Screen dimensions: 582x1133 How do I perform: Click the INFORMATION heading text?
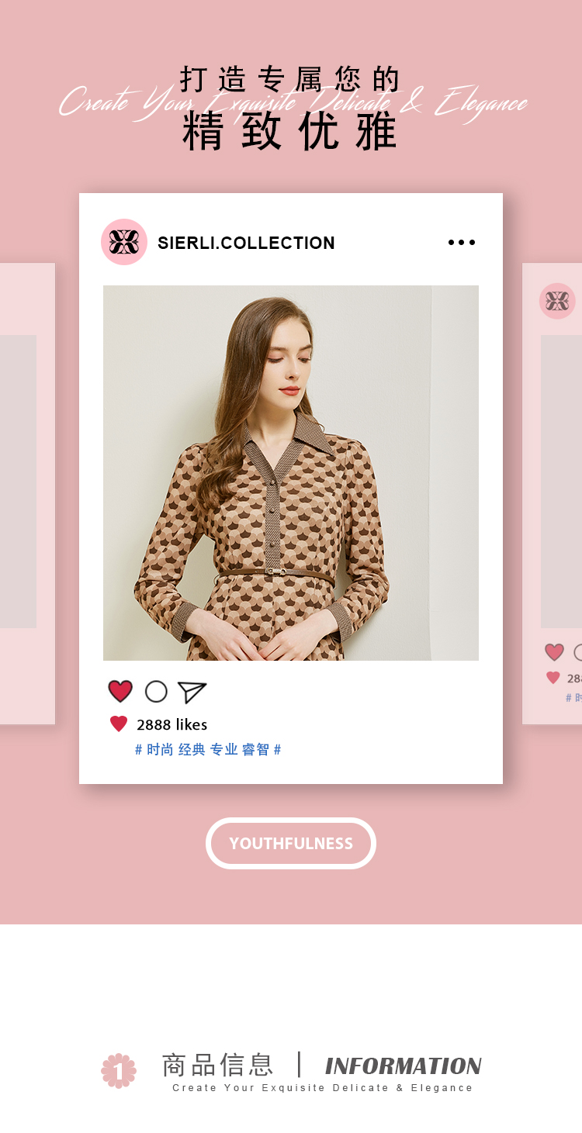404,1066
